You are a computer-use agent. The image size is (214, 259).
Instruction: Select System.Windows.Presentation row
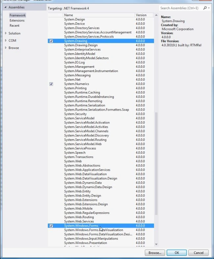coord(101,243)
